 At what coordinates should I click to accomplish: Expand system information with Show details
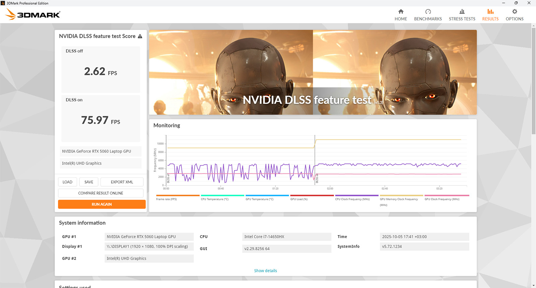(265, 271)
